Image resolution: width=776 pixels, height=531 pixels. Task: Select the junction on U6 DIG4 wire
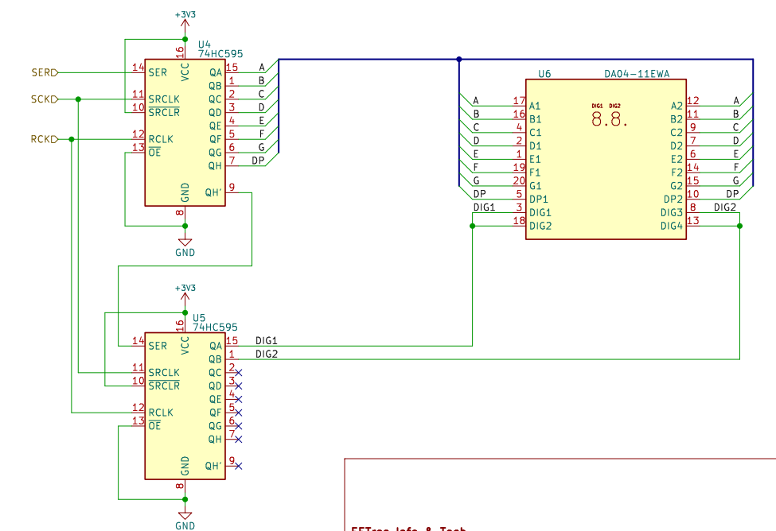coord(740,226)
